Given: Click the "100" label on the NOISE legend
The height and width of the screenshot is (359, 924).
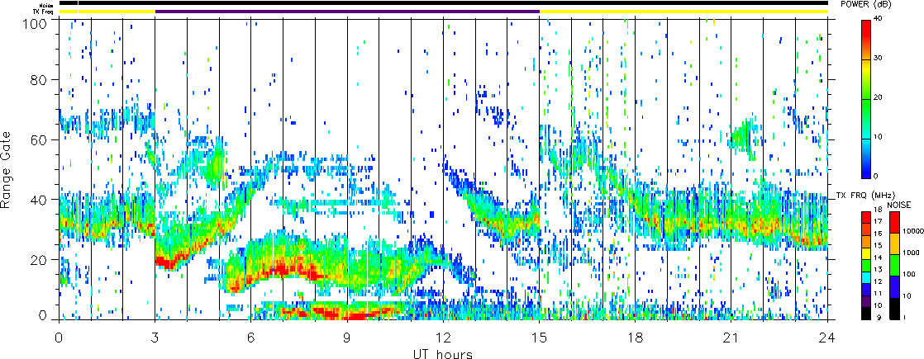Looking at the screenshot, I should tap(907, 276).
